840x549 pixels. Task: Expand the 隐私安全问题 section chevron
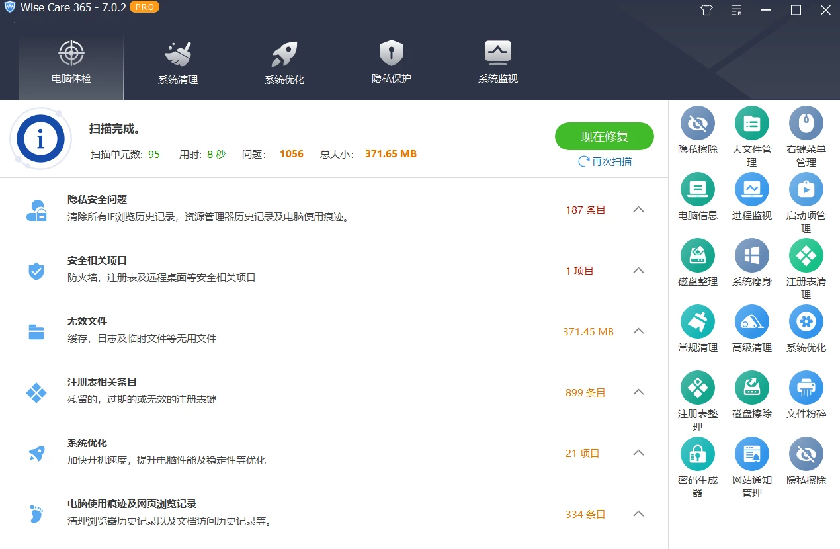coord(638,210)
